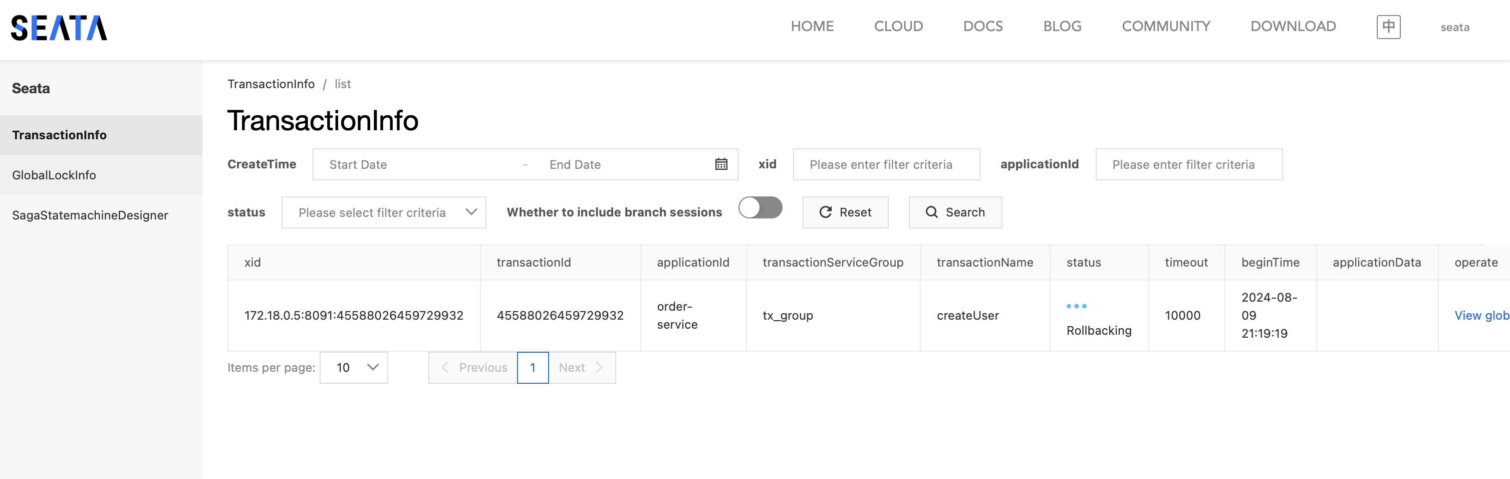Click the beginTime column header
1510x479 pixels.
point(1270,262)
